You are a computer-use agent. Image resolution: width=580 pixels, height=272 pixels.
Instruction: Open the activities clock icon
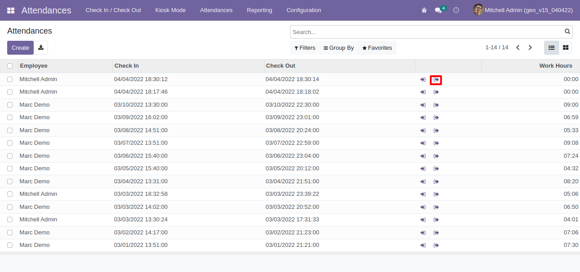pyautogui.click(x=456, y=10)
